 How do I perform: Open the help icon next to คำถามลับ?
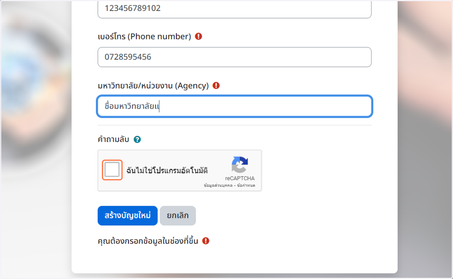click(x=137, y=139)
